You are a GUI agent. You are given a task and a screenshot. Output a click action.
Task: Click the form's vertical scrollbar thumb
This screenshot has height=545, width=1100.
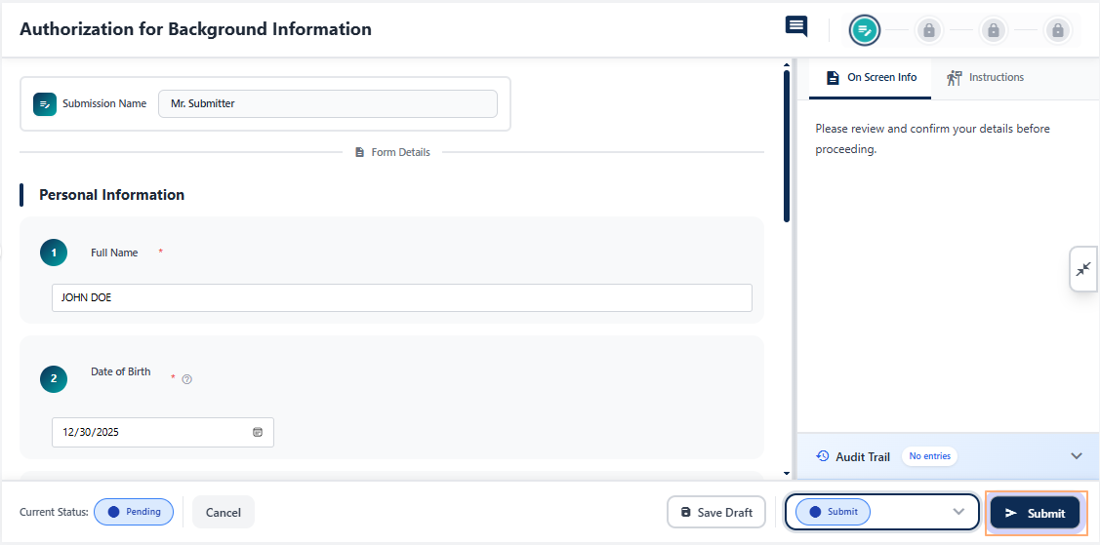[787, 147]
